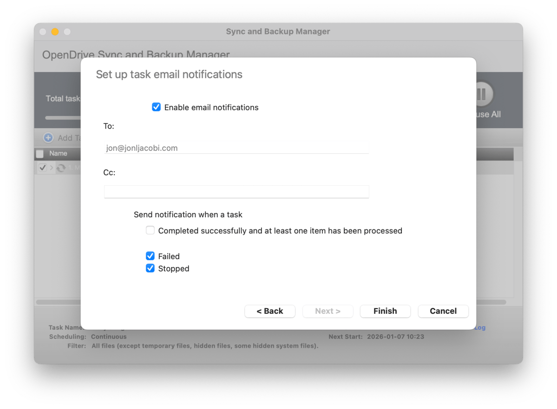Cancel the email notifications dialog

point(443,311)
